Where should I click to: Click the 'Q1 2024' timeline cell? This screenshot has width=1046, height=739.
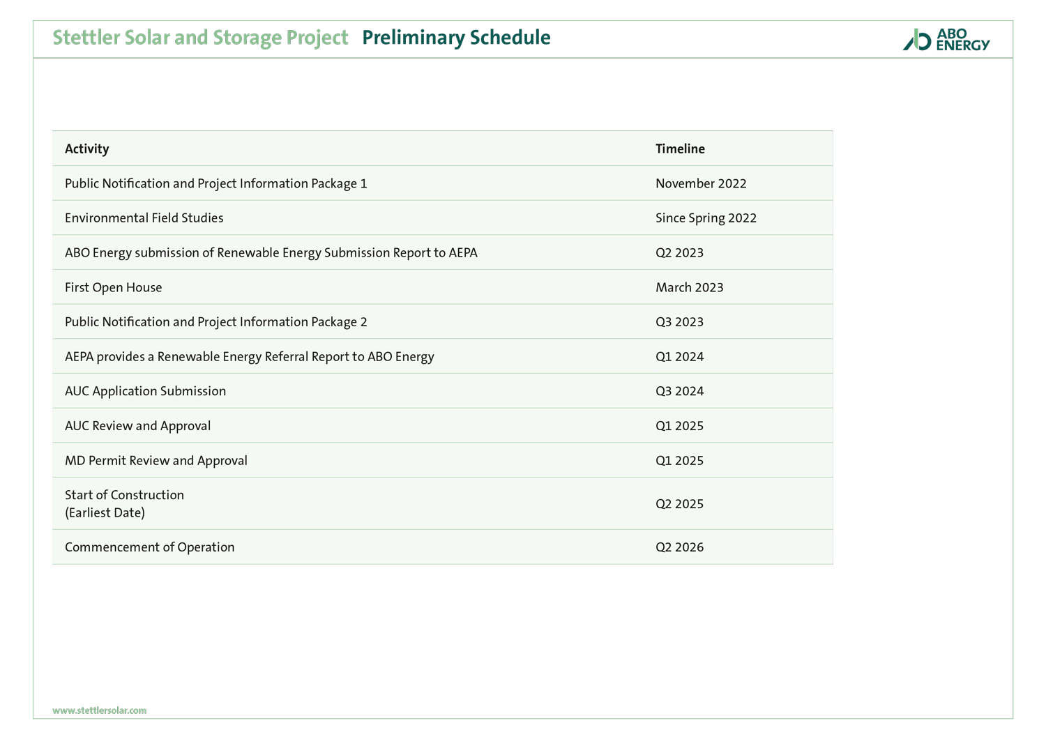point(680,356)
